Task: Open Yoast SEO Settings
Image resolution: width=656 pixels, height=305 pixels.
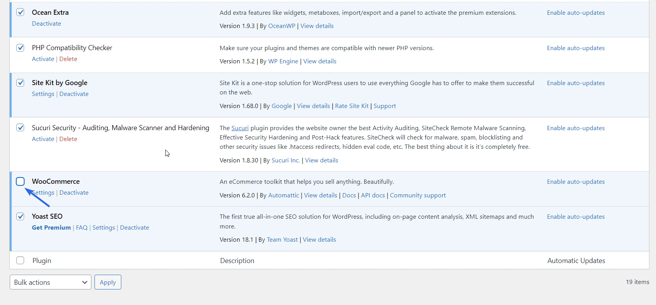Action: click(x=103, y=228)
